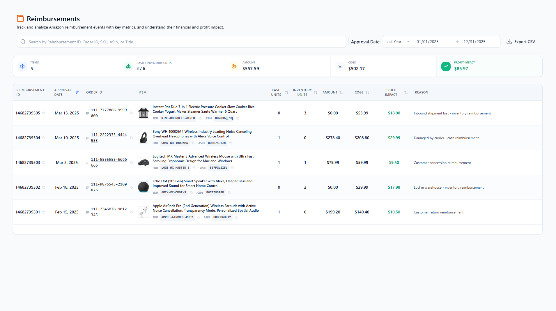Sort by Inventory Units column
This screenshot has width=556, height=311.
[x=316, y=92]
